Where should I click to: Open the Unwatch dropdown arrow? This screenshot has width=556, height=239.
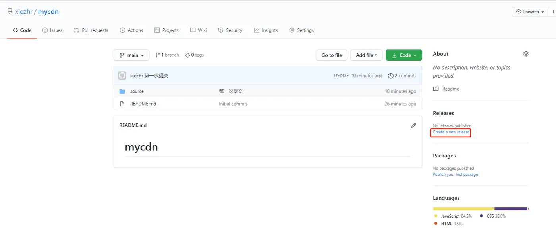543,12
